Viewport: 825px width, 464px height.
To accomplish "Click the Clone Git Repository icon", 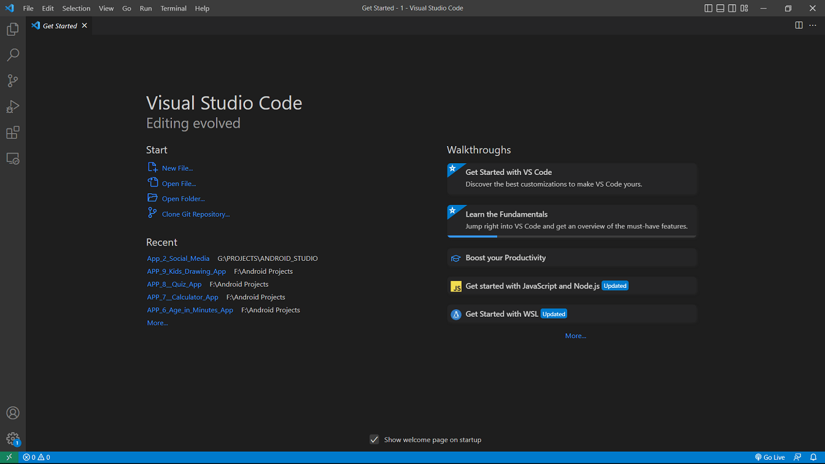I will [152, 213].
